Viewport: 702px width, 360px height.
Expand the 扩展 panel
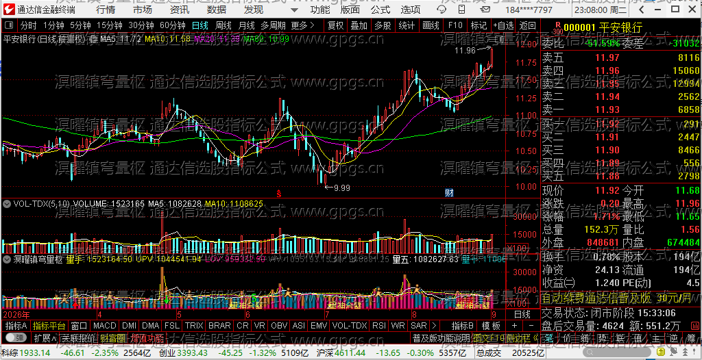[x=45, y=337]
